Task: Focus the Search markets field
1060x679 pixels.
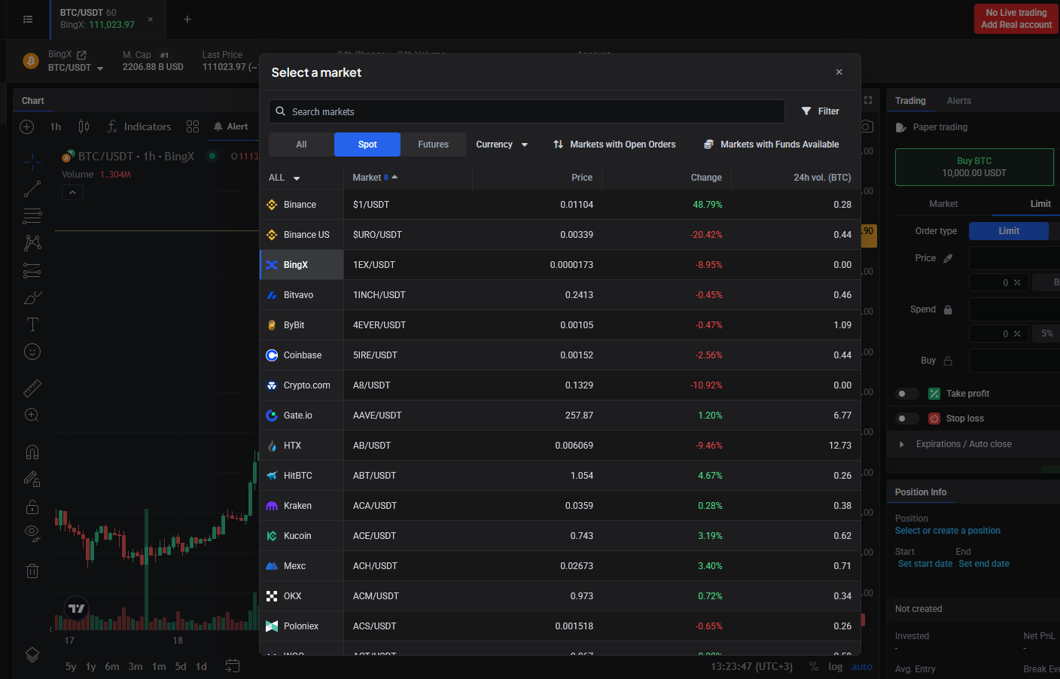Action: (x=527, y=111)
